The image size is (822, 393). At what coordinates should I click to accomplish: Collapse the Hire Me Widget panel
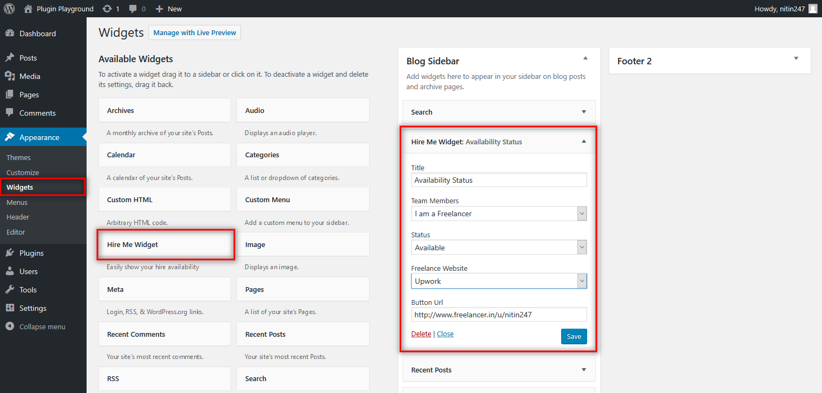(x=583, y=141)
